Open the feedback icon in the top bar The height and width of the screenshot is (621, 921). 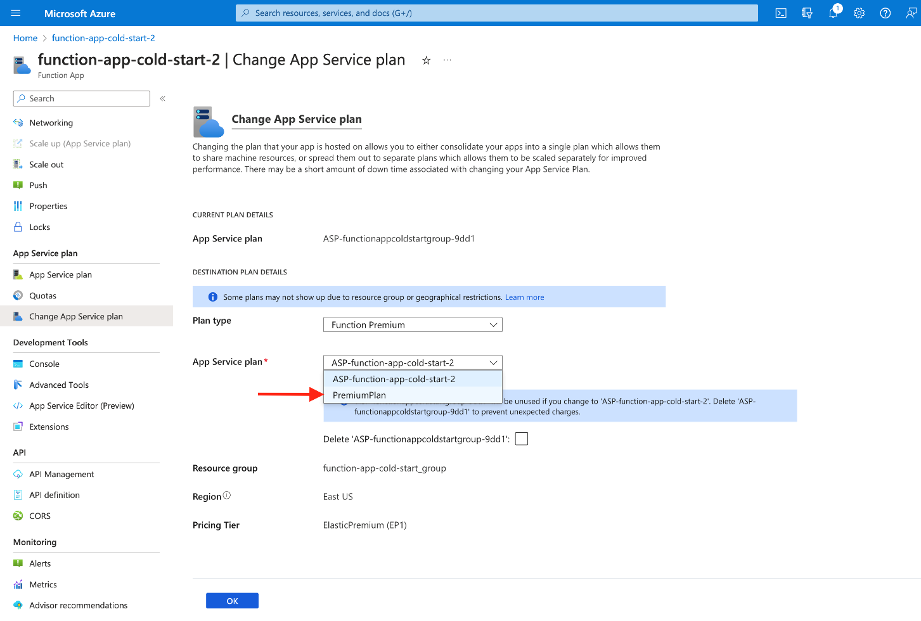(807, 13)
